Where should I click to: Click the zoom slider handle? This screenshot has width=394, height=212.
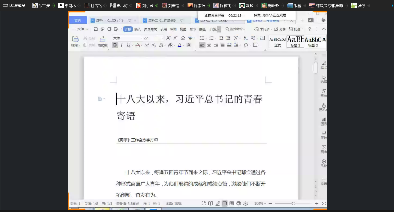293,204
